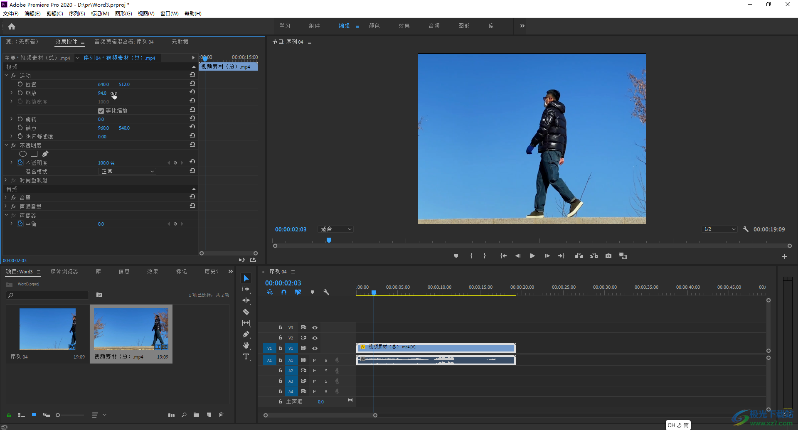Expand the Channel Volume audio effect

pyautogui.click(x=6, y=206)
